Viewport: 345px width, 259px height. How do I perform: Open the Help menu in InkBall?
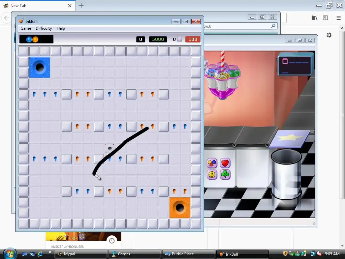coord(61,28)
